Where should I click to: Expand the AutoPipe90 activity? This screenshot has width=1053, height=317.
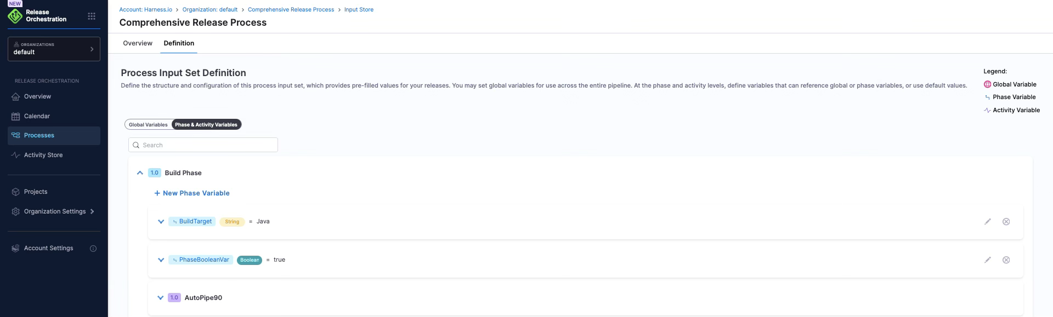click(x=160, y=298)
